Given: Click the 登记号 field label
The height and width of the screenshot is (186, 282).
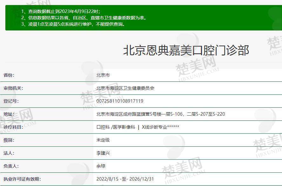Looking at the screenshot, I should pos(11,101).
